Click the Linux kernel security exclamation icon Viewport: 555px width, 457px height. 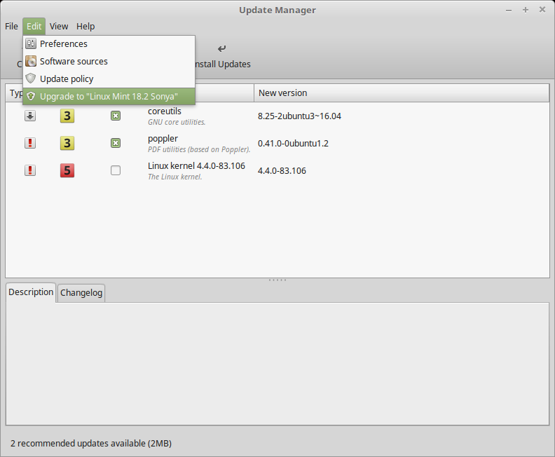(30, 170)
